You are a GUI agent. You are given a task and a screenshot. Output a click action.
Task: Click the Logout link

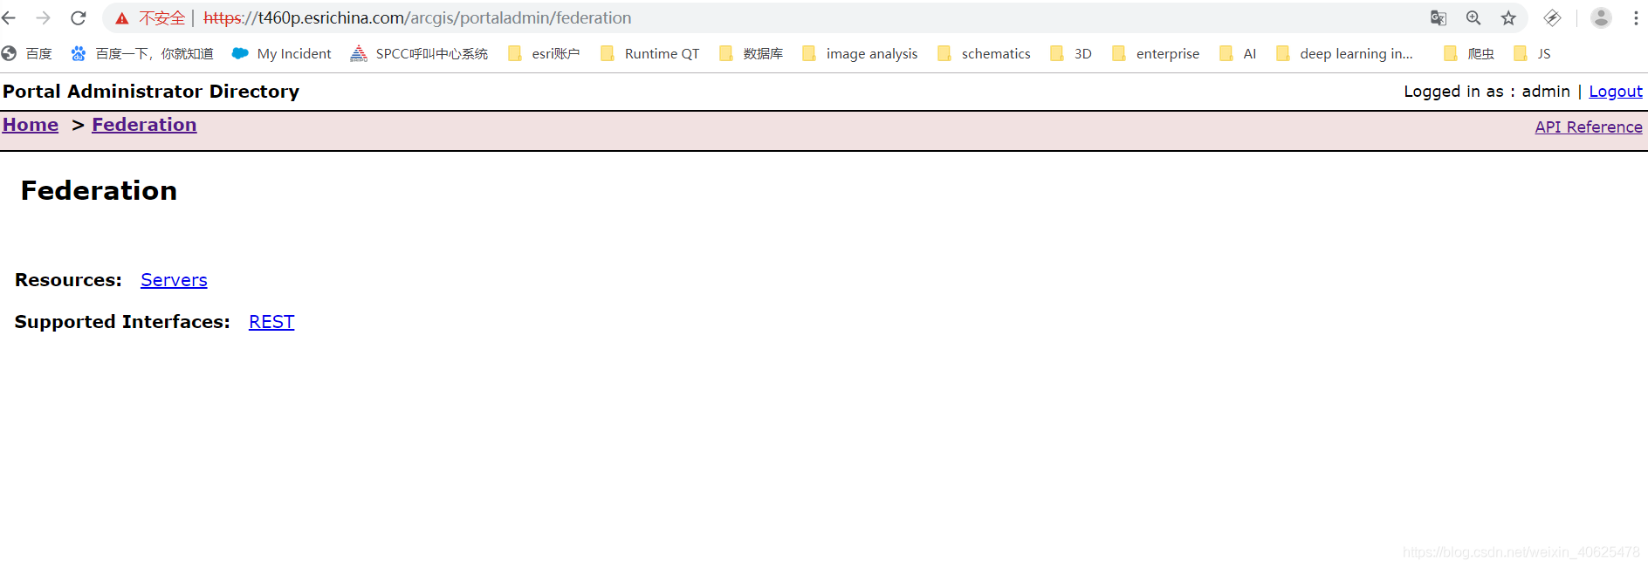point(1616,92)
